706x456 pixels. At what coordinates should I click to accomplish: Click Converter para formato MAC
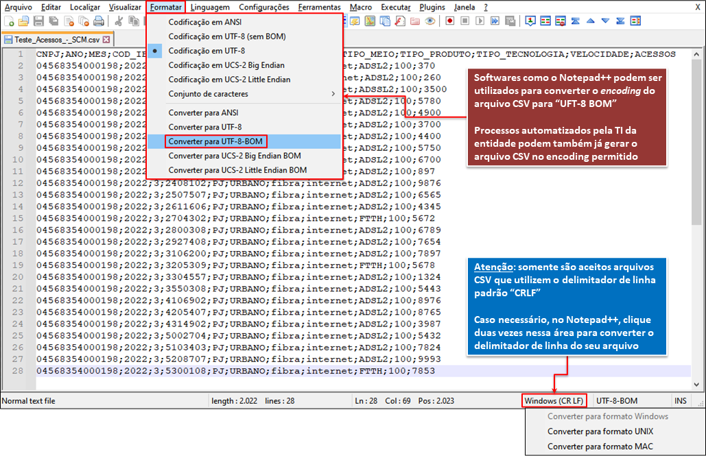coord(600,447)
